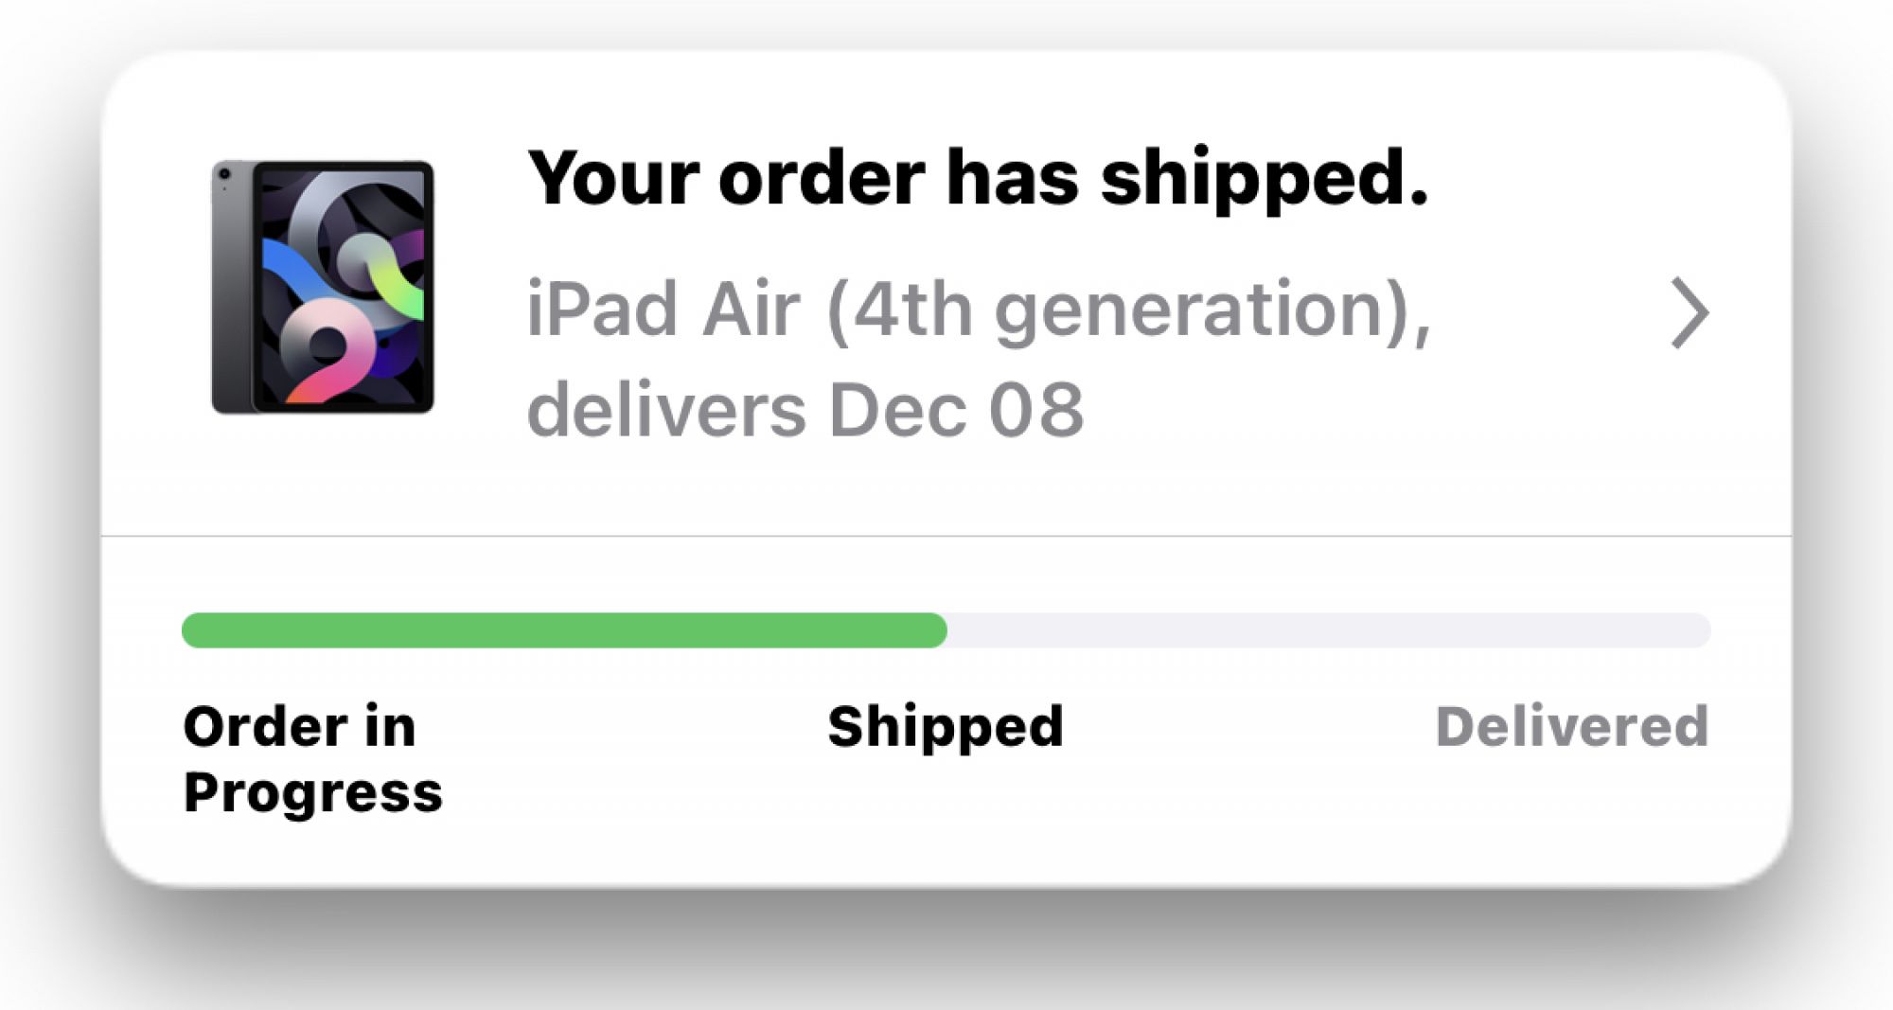The height and width of the screenshot is (1010, 1893).
Task: Open the iPad Air product thumbnail
Action: (x=323, y=287)
